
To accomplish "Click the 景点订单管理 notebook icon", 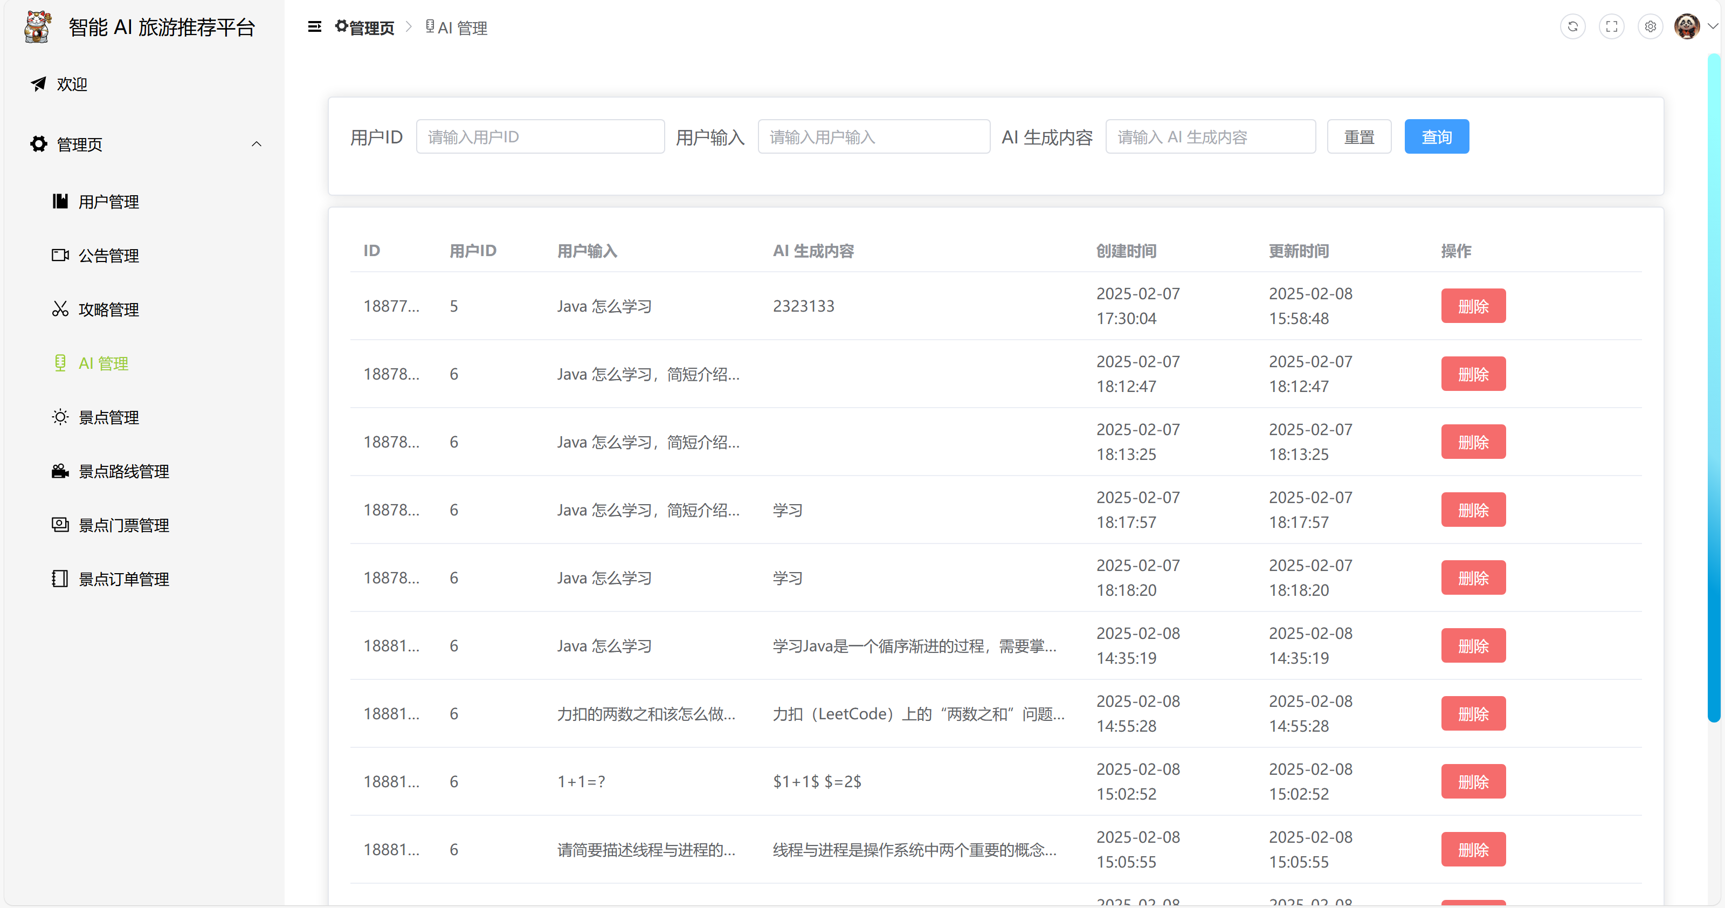I will pos(60,579).
